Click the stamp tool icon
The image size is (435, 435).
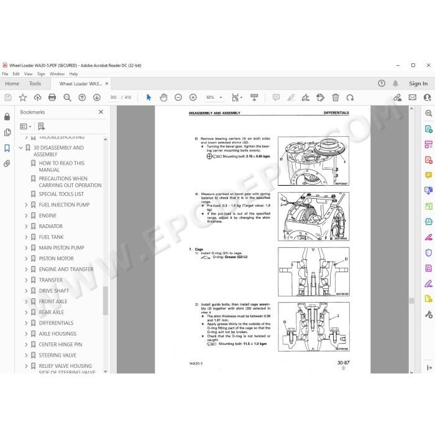321,98
